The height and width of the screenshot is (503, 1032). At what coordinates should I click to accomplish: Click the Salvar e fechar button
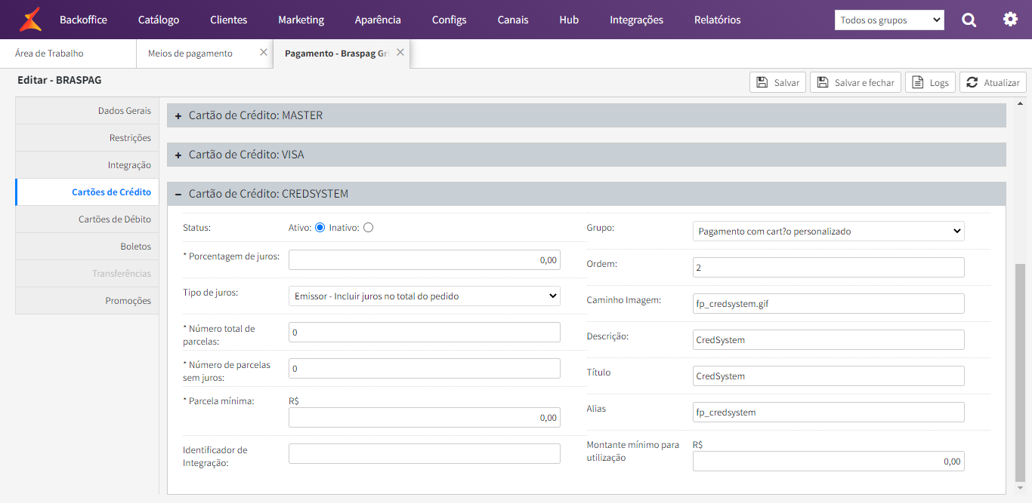pos(855,82)
